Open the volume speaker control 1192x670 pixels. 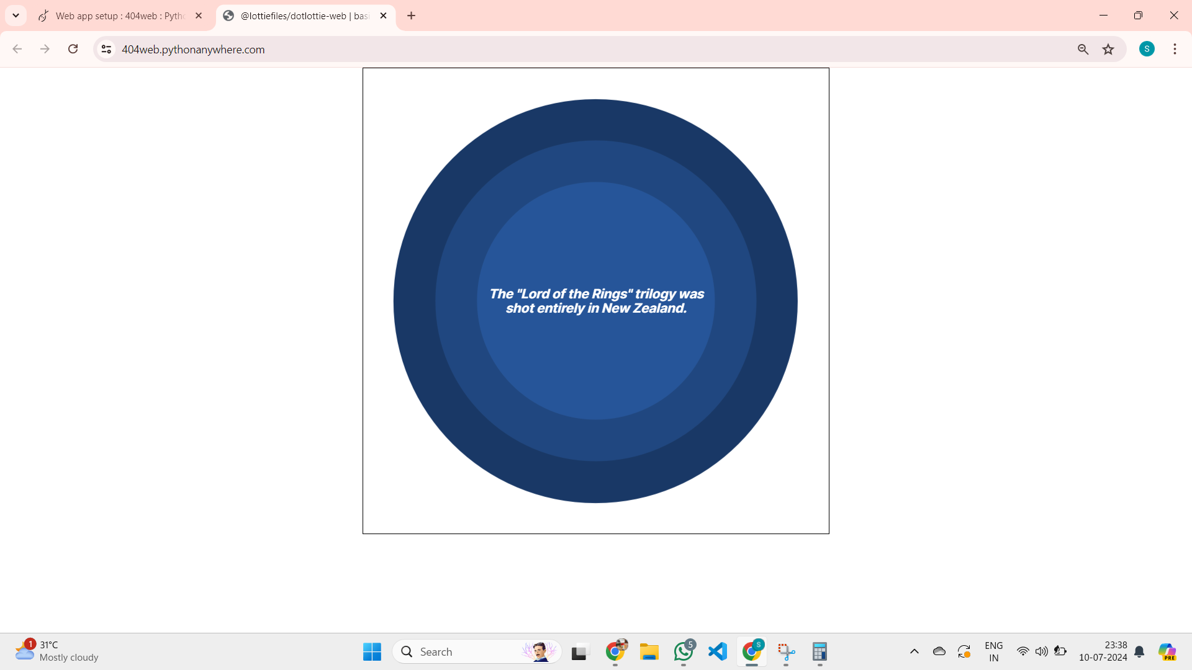(x=1042, y=651)
